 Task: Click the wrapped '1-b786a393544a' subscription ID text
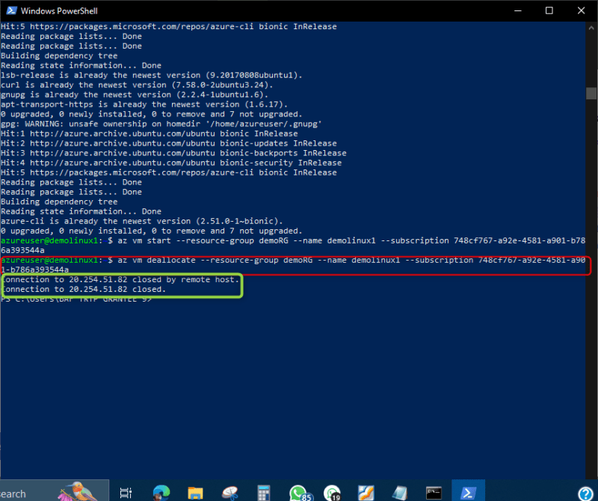coord(34,270)
